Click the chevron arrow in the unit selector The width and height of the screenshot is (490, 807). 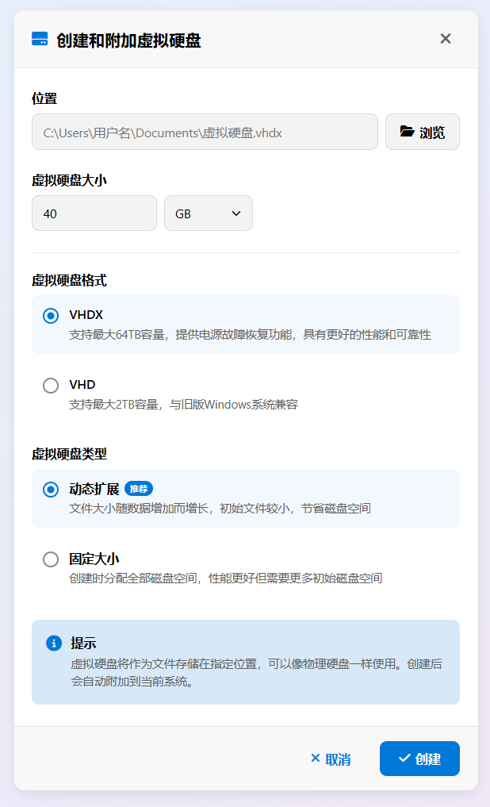235,213
